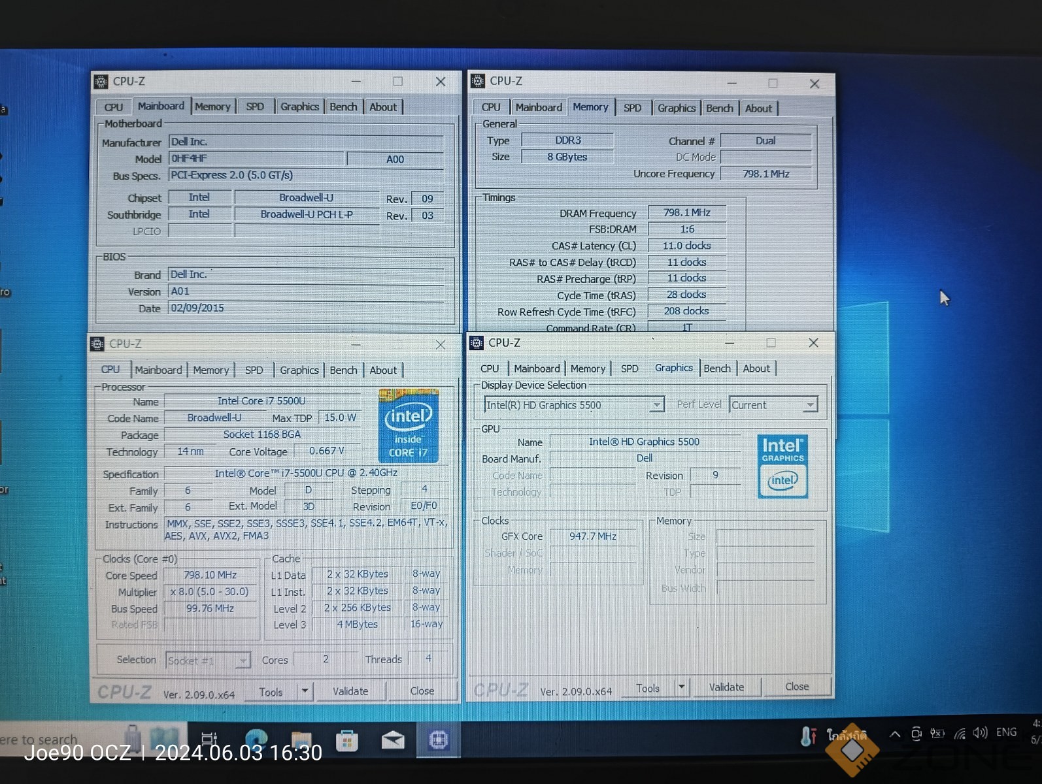Click the Level 3 cache value 4 MBytes

[358, 624]
